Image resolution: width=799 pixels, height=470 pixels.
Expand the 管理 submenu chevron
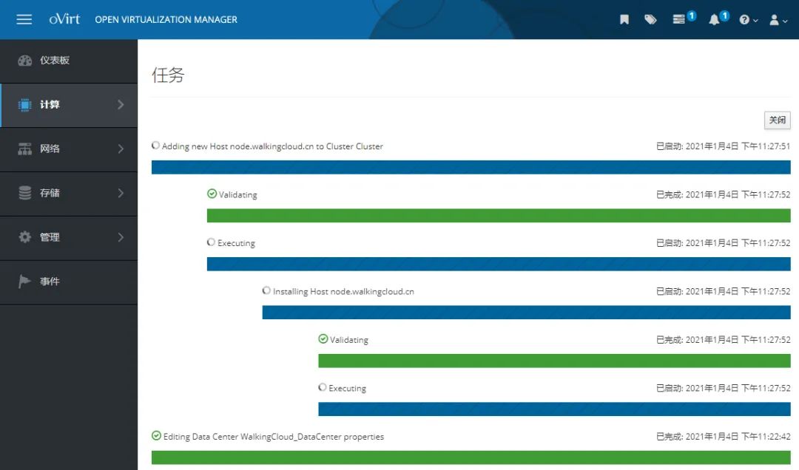(x=121, y=237)
